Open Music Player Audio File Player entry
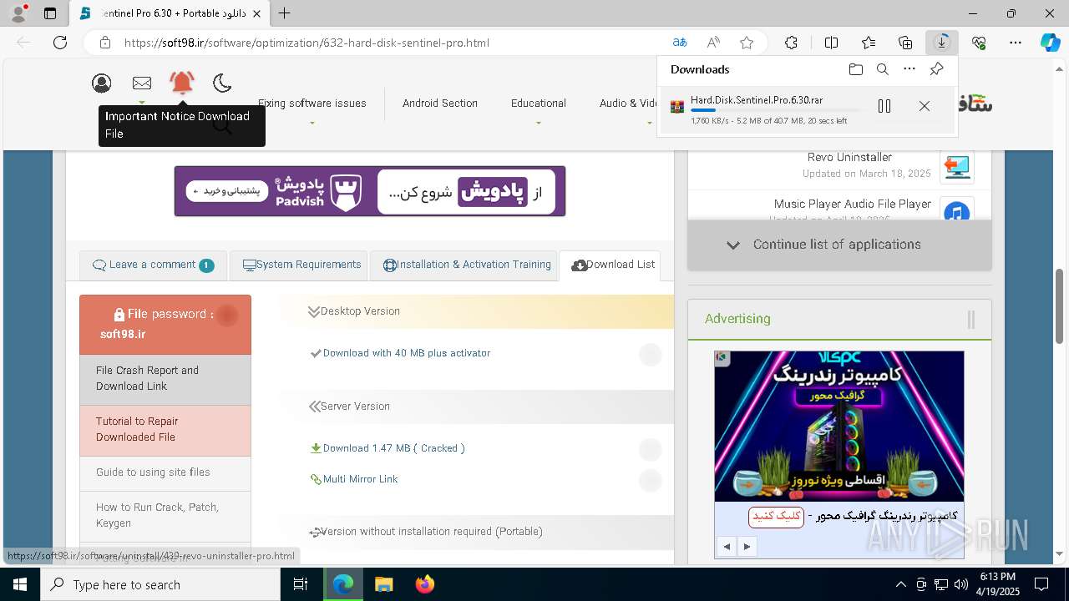Viewport: 1069px width, 601px height. coord(852,204)
